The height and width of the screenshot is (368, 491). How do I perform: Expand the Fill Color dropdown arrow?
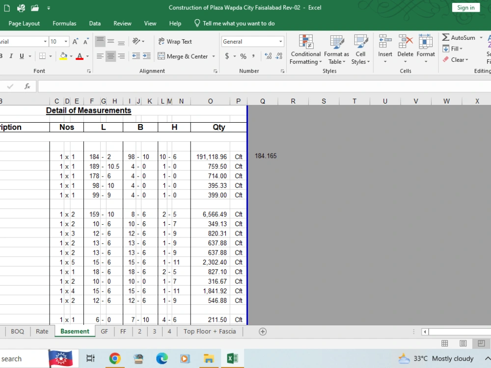click(71, 56)
